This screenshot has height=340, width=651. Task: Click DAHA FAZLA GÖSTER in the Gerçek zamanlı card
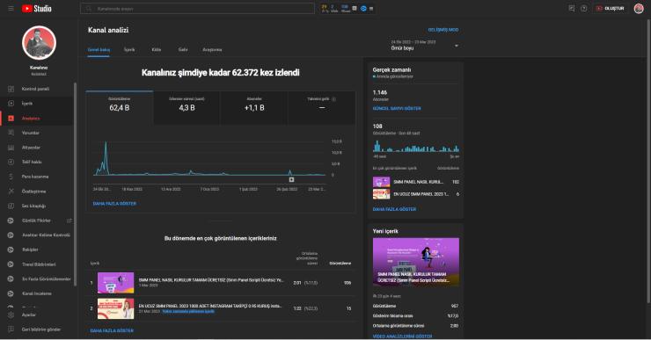(394, 209)
